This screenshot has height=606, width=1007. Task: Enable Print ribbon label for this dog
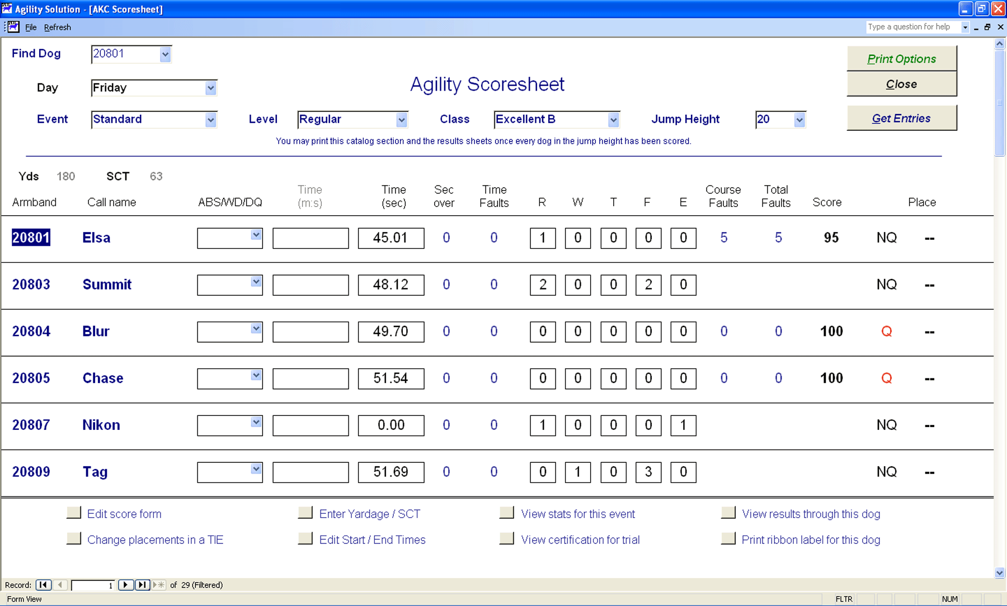click(x=728, y=538)
